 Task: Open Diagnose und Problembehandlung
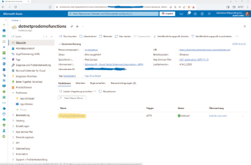33,65
